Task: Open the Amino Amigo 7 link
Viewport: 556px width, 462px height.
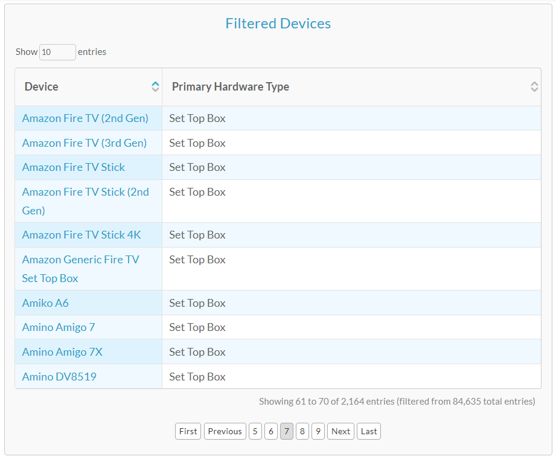Action: [x=59, y=327]
